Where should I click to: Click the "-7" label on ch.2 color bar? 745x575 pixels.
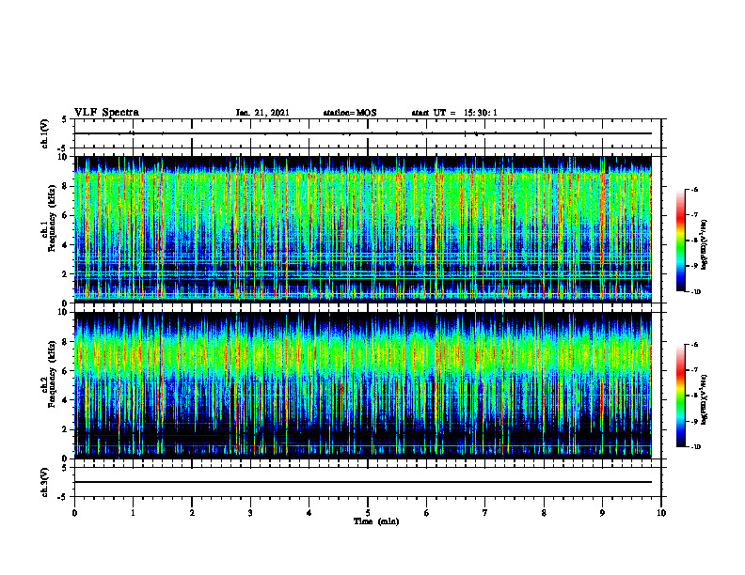pyautogui.click(x=694, y=370)
